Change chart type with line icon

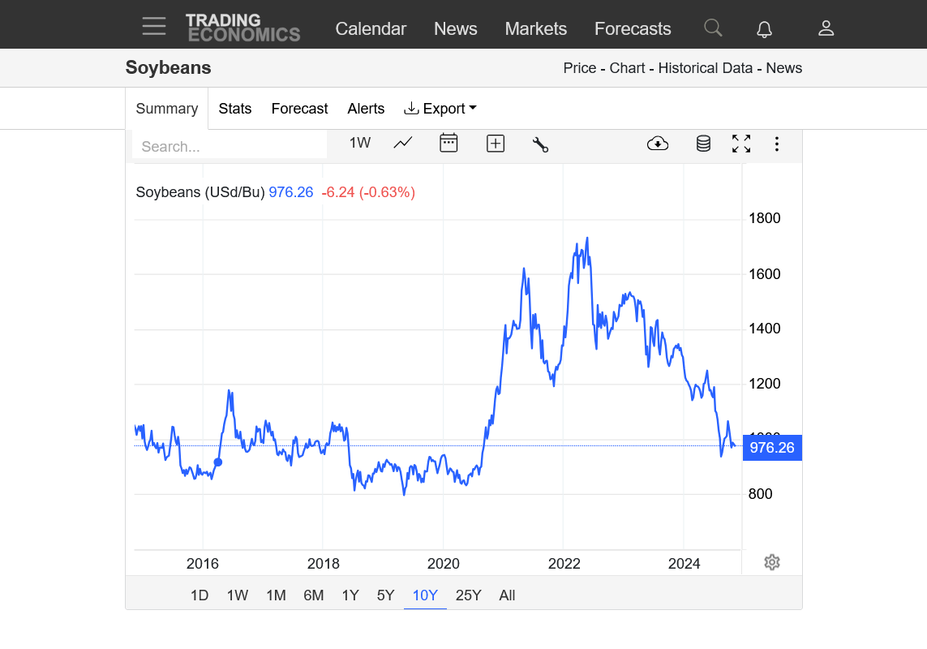click(x=403, y=144)
